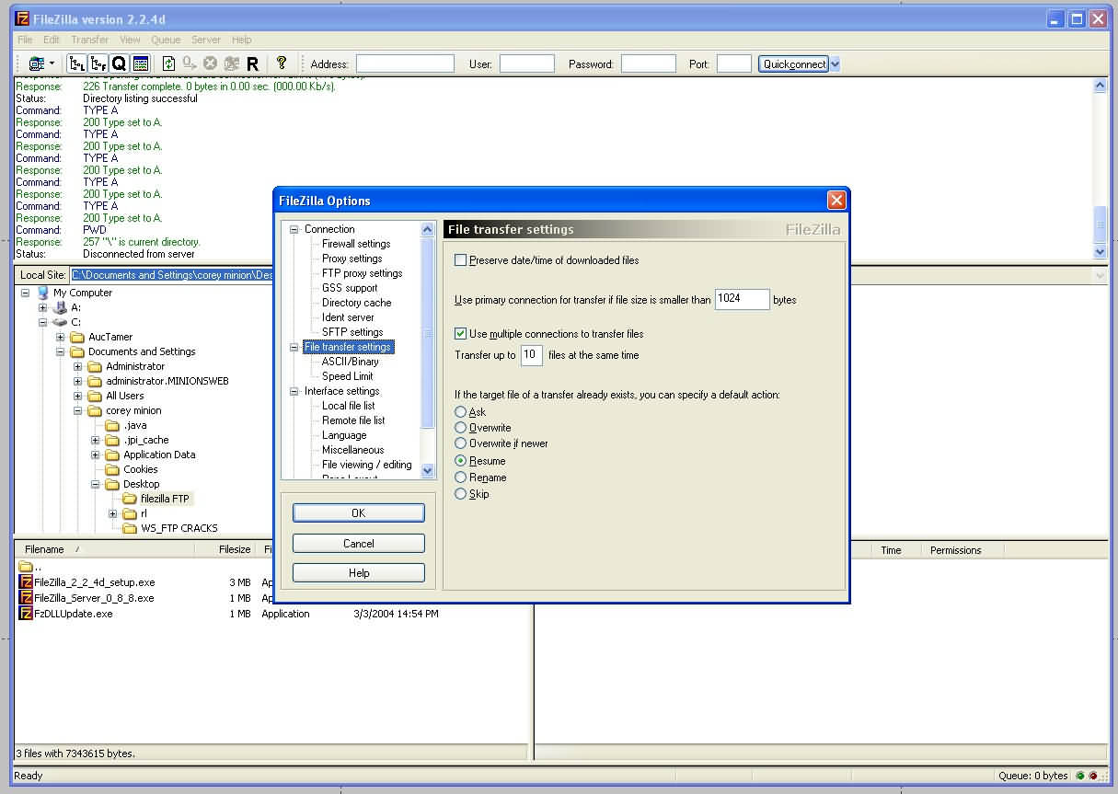Select the Overwrite radio option
This screenshot has width=1118, height=794.
point(461,428)
